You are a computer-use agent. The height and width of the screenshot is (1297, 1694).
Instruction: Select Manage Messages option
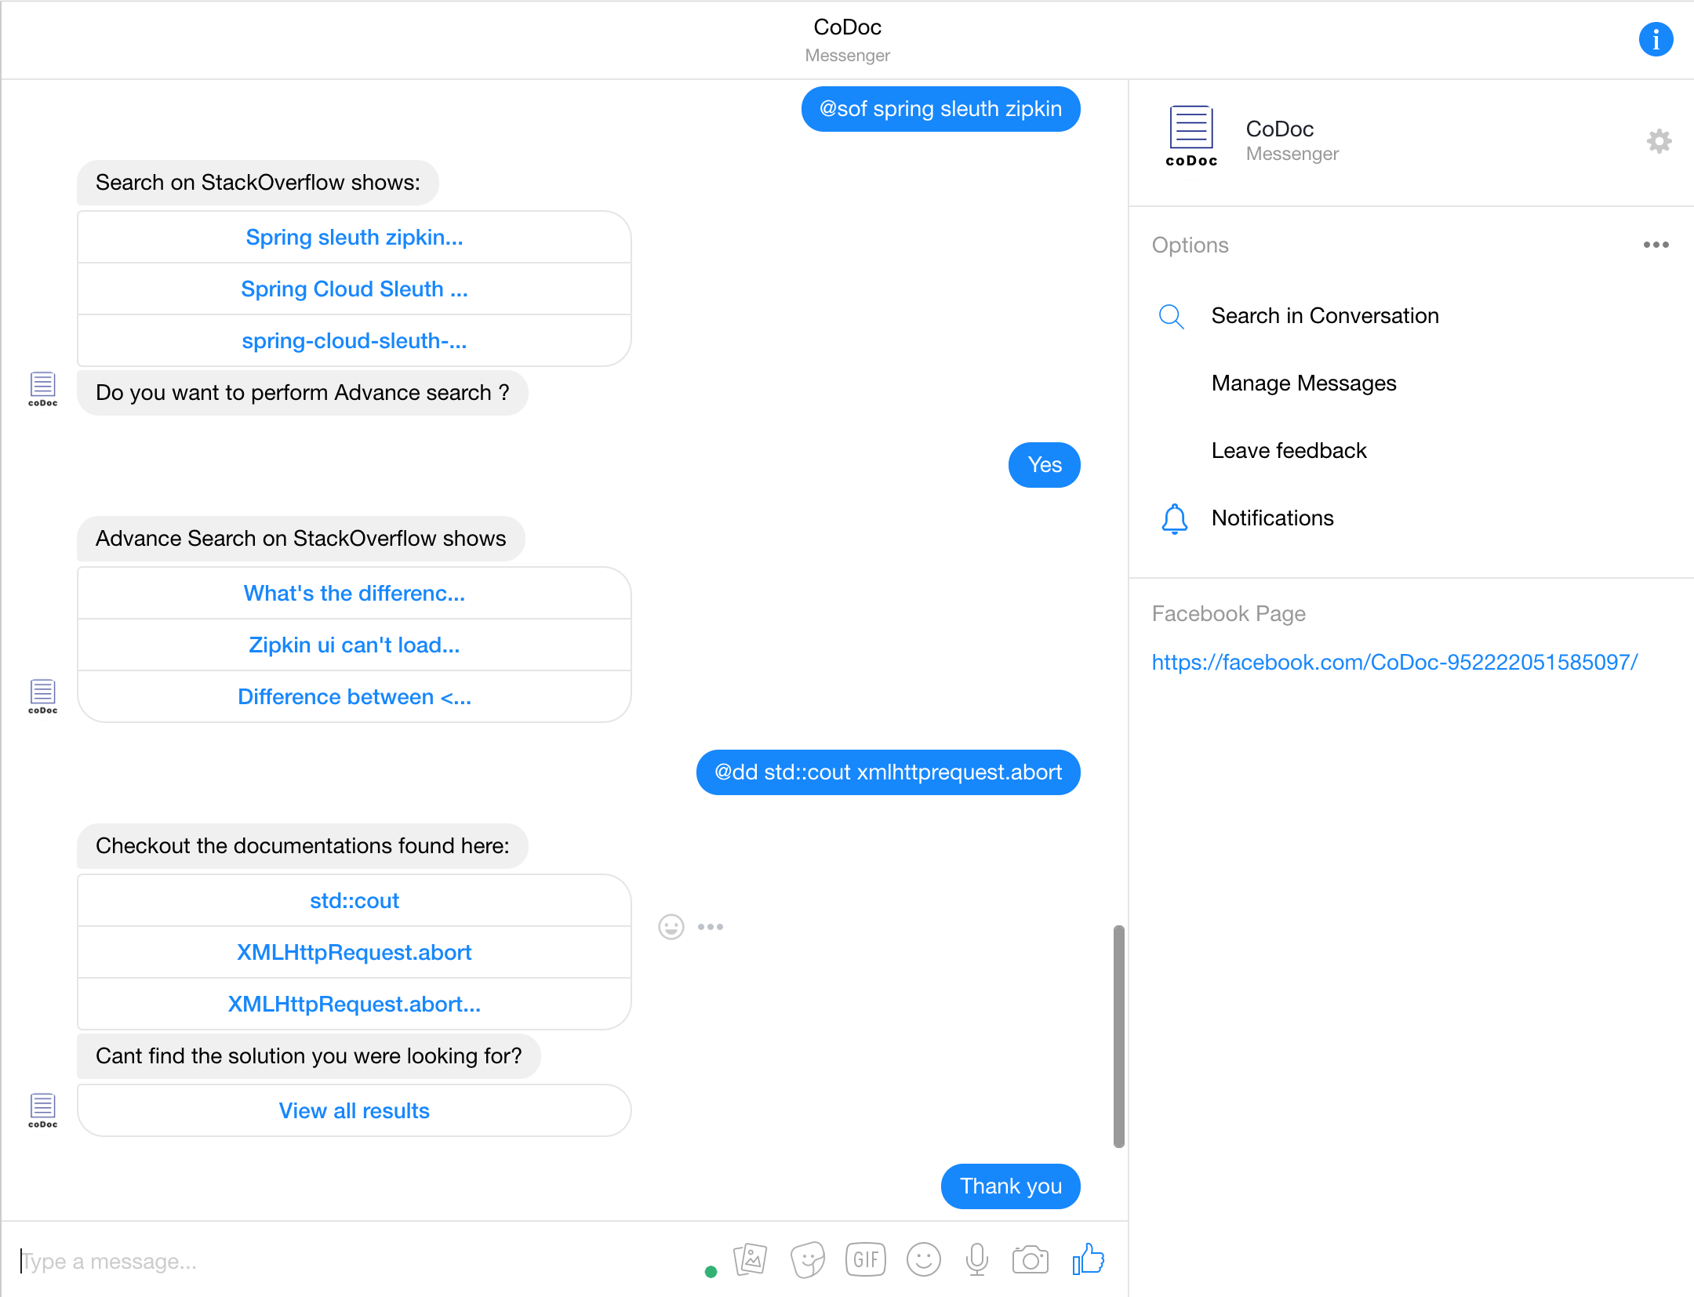1303,383
